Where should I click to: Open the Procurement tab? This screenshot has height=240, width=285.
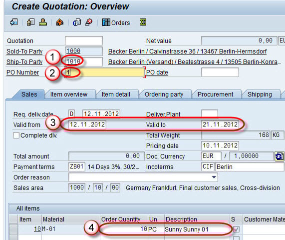(x=215, y=94)
